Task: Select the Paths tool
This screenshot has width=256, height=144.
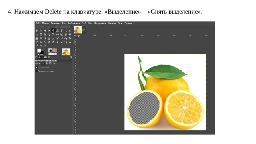Action: pos(66,42)
